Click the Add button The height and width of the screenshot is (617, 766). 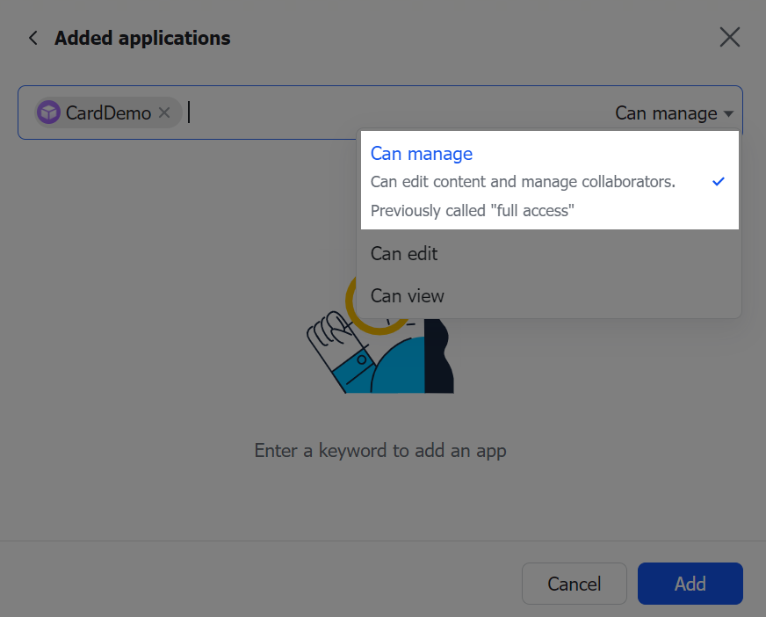(690, 584)
